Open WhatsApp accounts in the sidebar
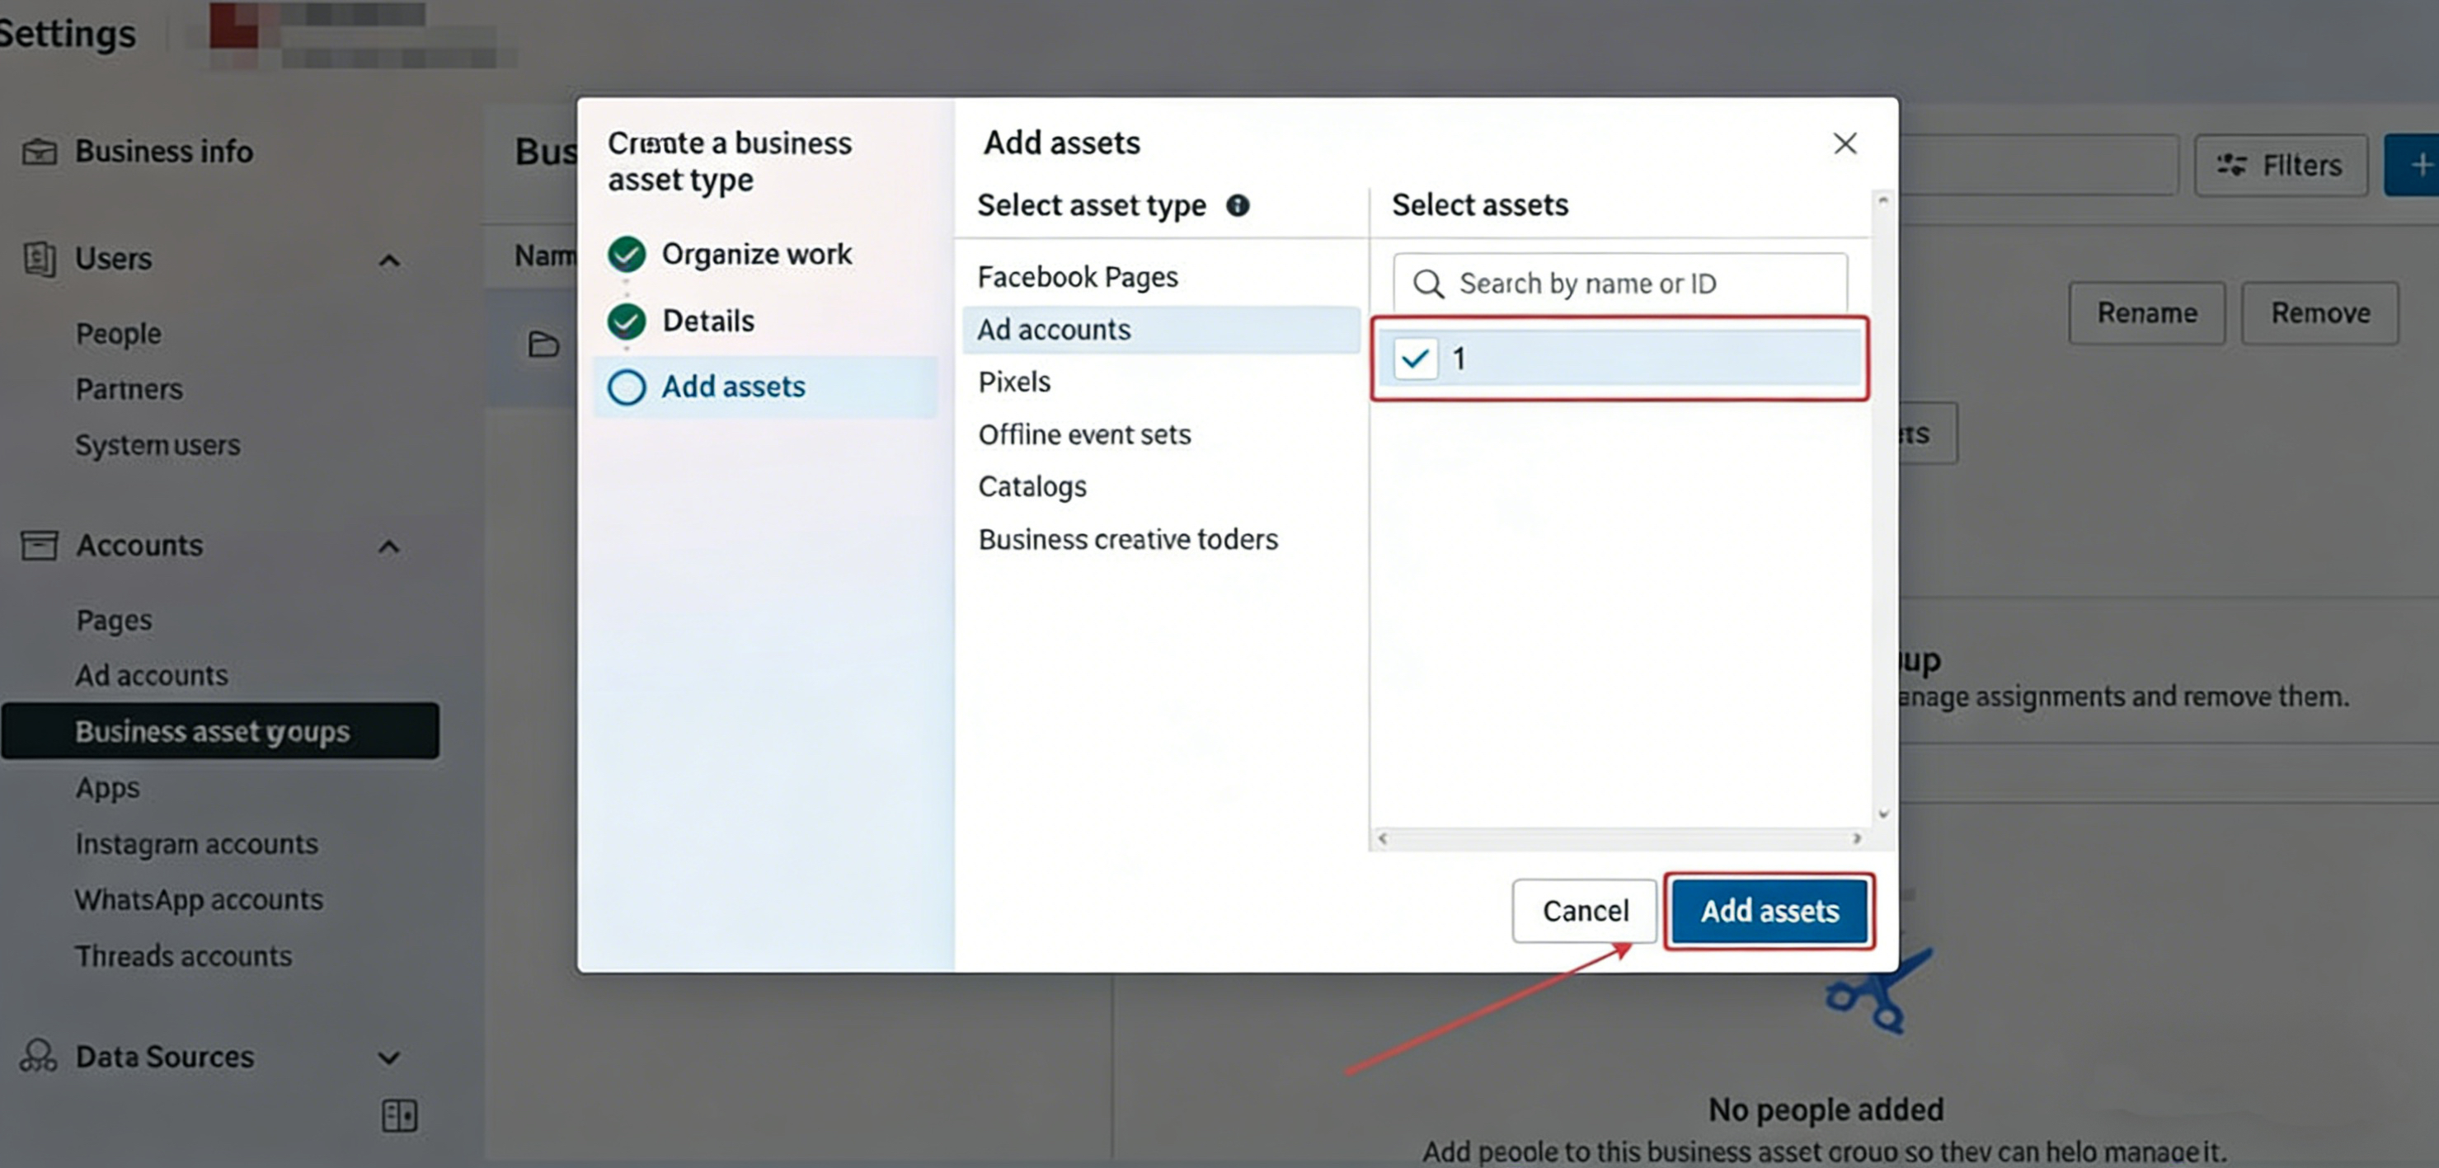 [x=199, y=899]
